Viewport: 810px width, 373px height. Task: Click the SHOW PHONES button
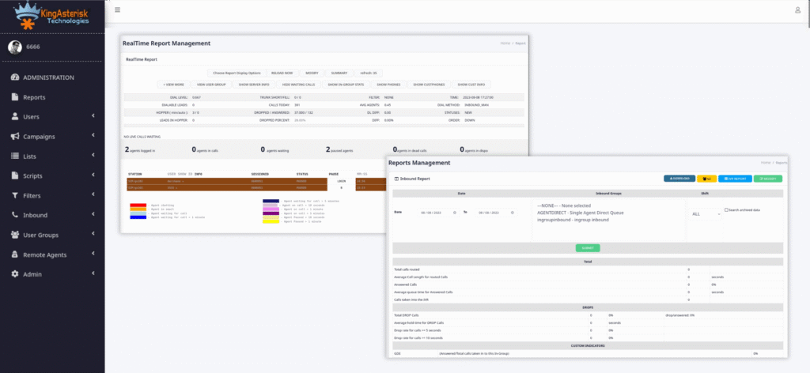388,84
